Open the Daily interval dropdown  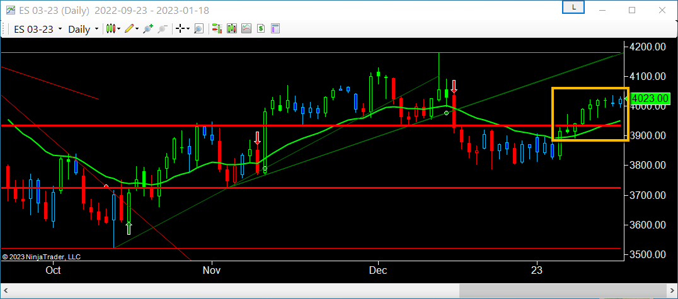83,29
